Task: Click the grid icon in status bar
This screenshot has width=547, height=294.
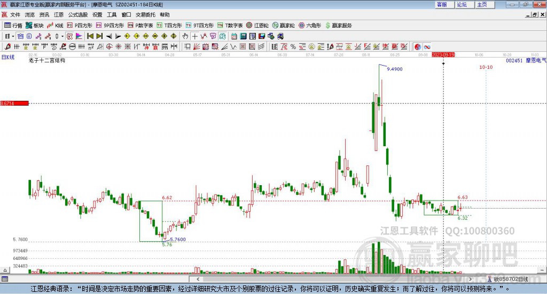Action: click(x=5, y=279)
